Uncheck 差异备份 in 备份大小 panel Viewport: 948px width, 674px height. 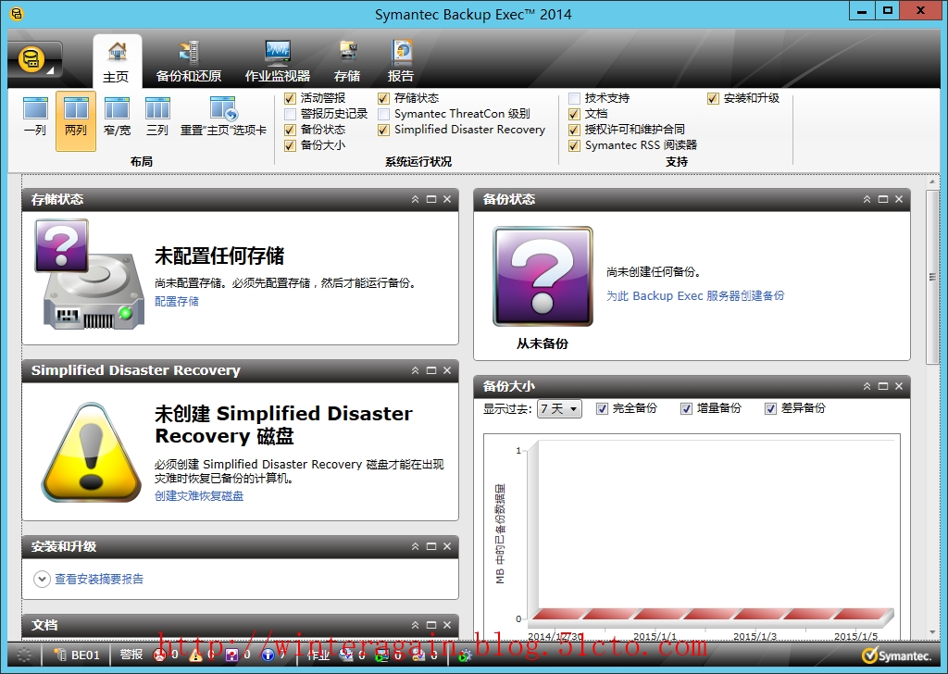pyautogui.click(x=770, y=408)
